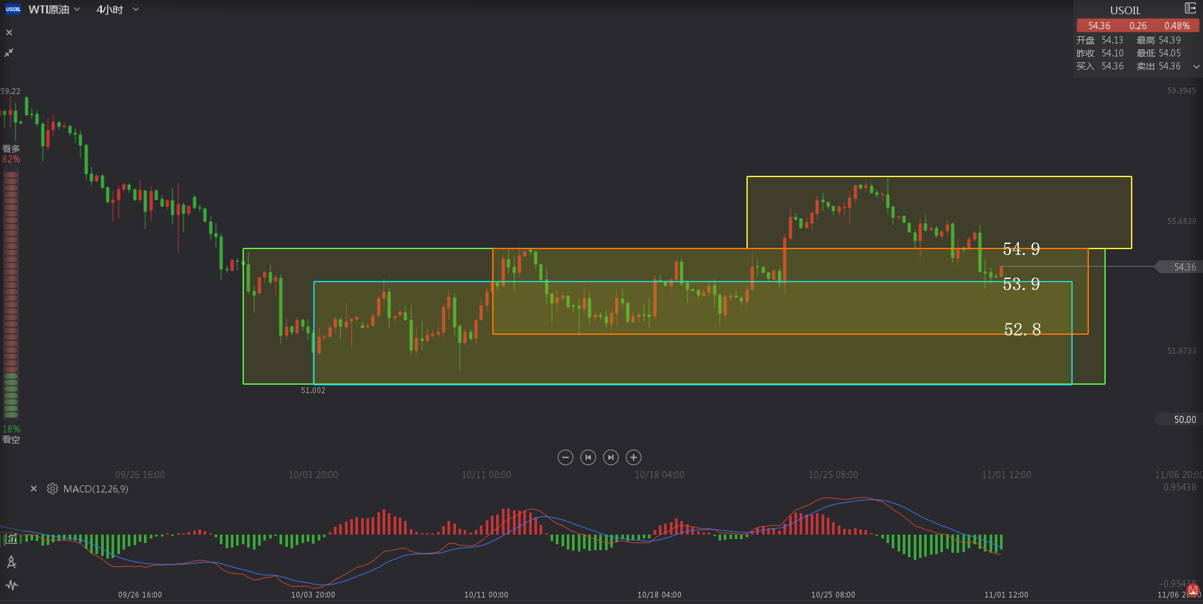Click the shrink/collapse arrows icon

(9, 53)
